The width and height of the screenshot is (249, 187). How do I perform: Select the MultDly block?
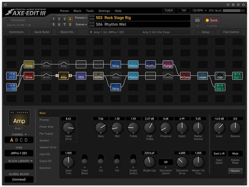click(150, 64)
